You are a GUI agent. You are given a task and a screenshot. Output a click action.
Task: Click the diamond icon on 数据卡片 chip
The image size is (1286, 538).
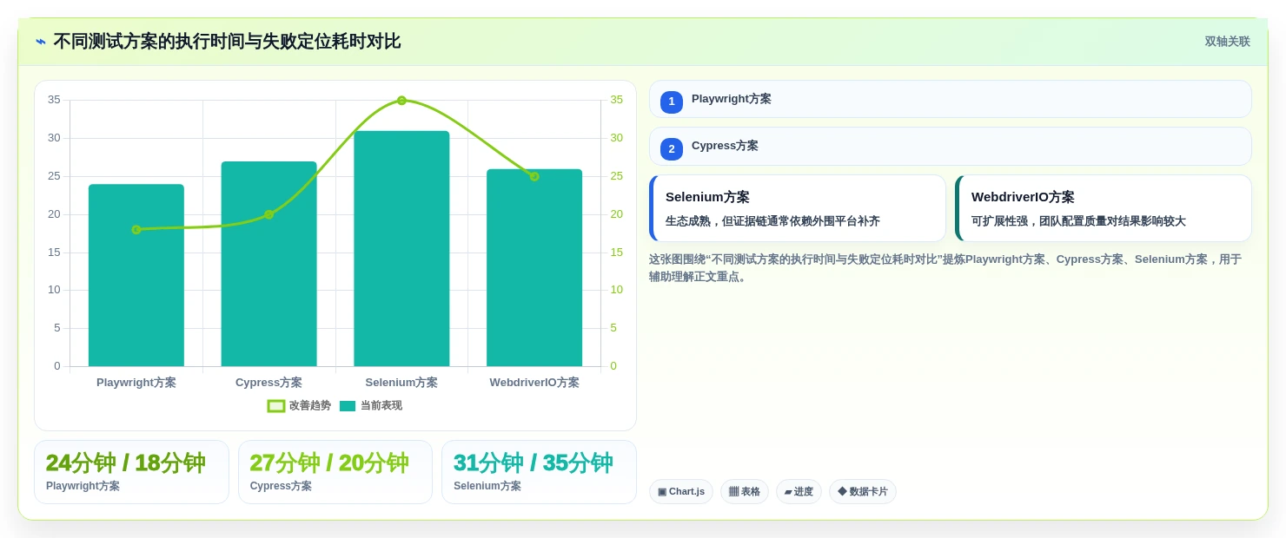tap(842, 491)
